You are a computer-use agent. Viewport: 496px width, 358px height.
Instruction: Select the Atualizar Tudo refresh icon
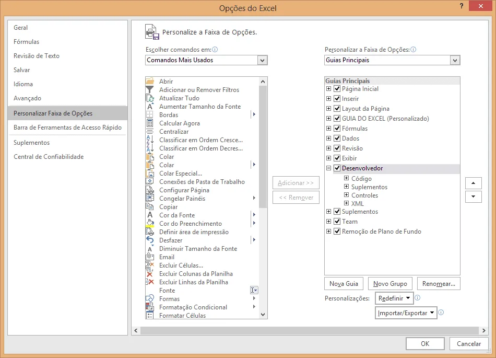(x=150, y=98)
